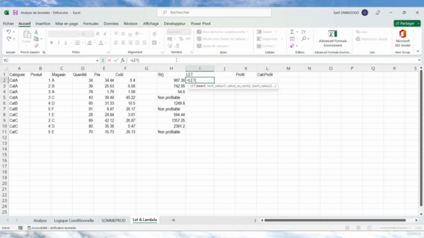Click the Redo arrow icon
This screenshot has height=238, width=424.
click(x=9, y=39)
